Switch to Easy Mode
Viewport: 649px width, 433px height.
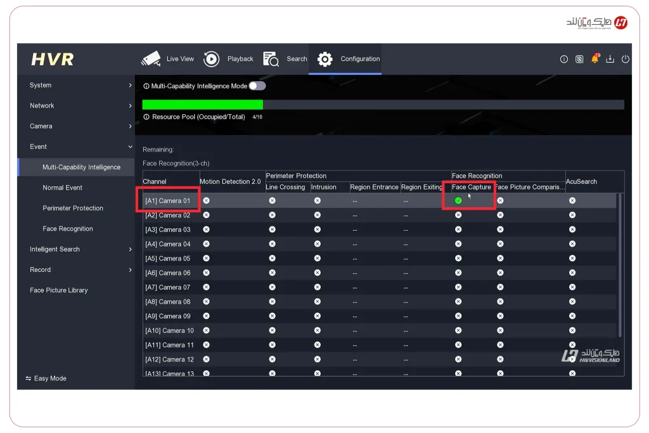click(46, 378)
